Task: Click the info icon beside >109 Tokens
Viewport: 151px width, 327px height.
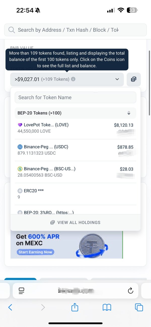Action: (73, 79)
